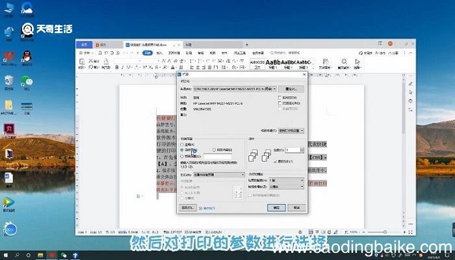
Task: Open the 纸张来源 (paper source) dropdown
Action: pos(291,131)
